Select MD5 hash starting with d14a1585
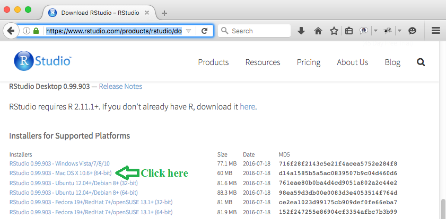This screenshot has height=219, width=446. tap(338, 173)
